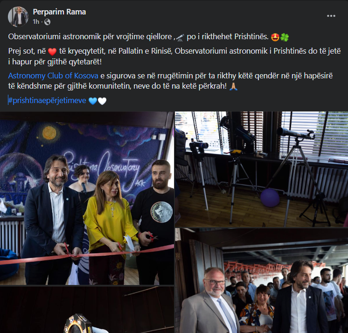Screen dimensions: 348x333
Task: Click the heart-eyes smiley emoji
Action: coord(275,37)
